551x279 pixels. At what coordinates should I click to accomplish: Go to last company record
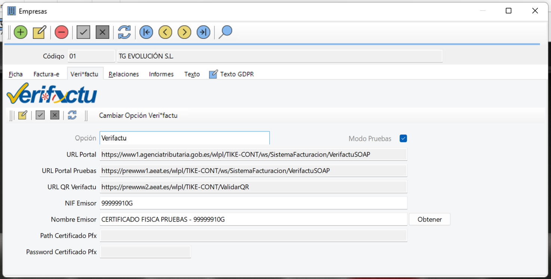pos(203,32)
